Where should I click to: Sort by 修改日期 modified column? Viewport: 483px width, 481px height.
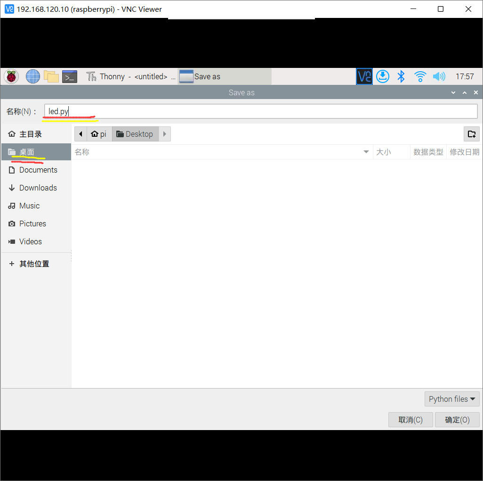point(465,152)
